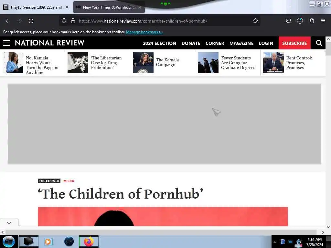
Task: Open the Windows Start button
Action: [x=9, y=242]
